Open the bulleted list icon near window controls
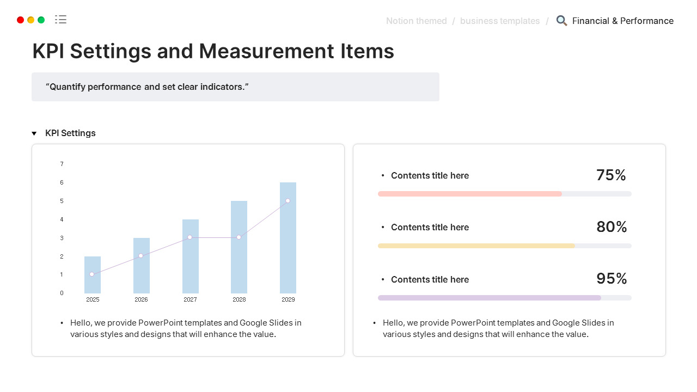Viewport: 697px width, 392px height. click(x=60, y=19)
